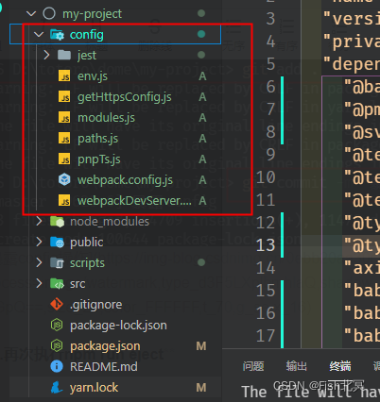Click line number 9 in editor gutter
380x402 pixels.
(x=270, y=155)
